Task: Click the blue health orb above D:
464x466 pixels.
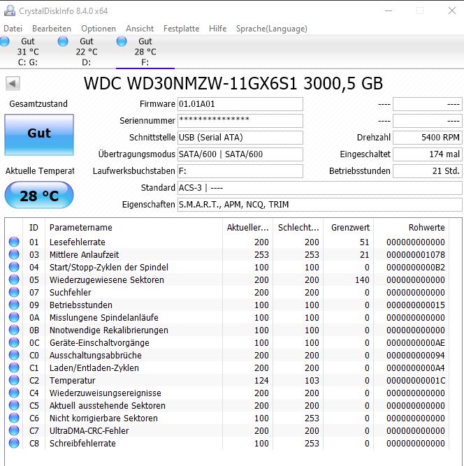Action: [63, 41]
